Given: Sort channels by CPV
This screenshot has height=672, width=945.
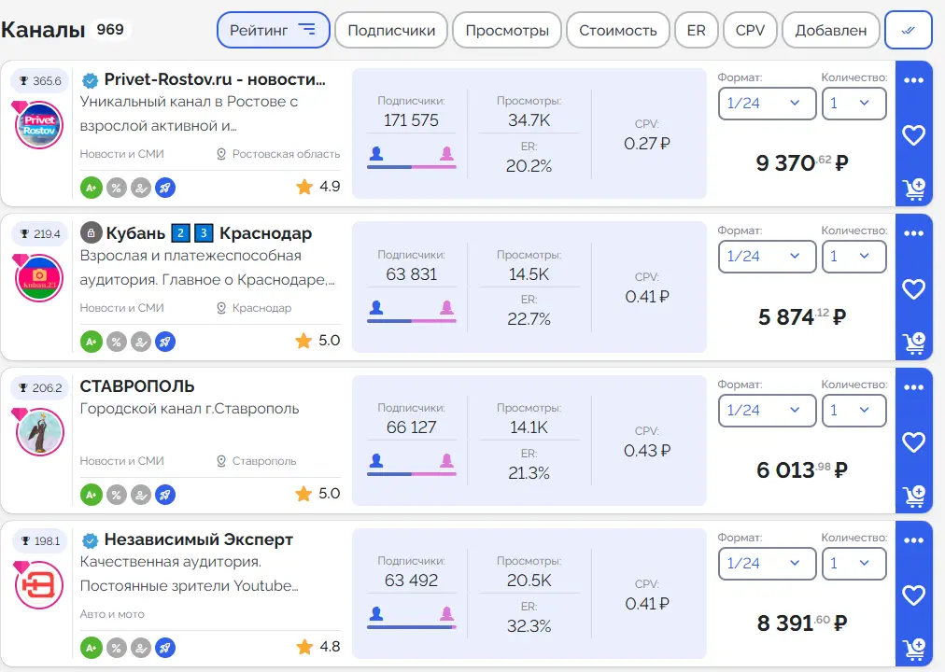Looking at the screenshot, I should pyautogui.click(x=750, y=30).
